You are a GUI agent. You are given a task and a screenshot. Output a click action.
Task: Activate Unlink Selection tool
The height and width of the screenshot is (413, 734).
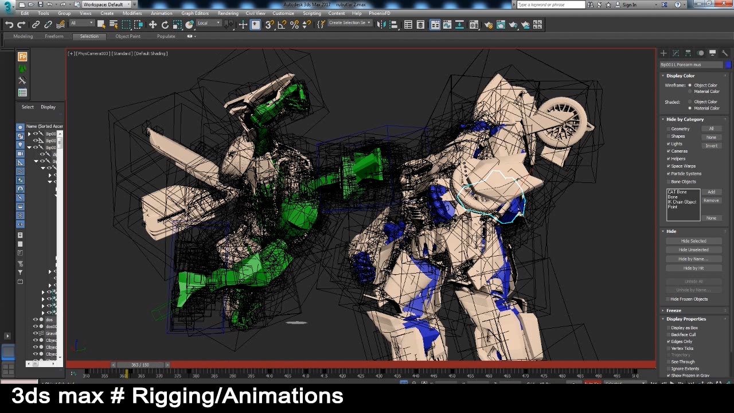48,25
